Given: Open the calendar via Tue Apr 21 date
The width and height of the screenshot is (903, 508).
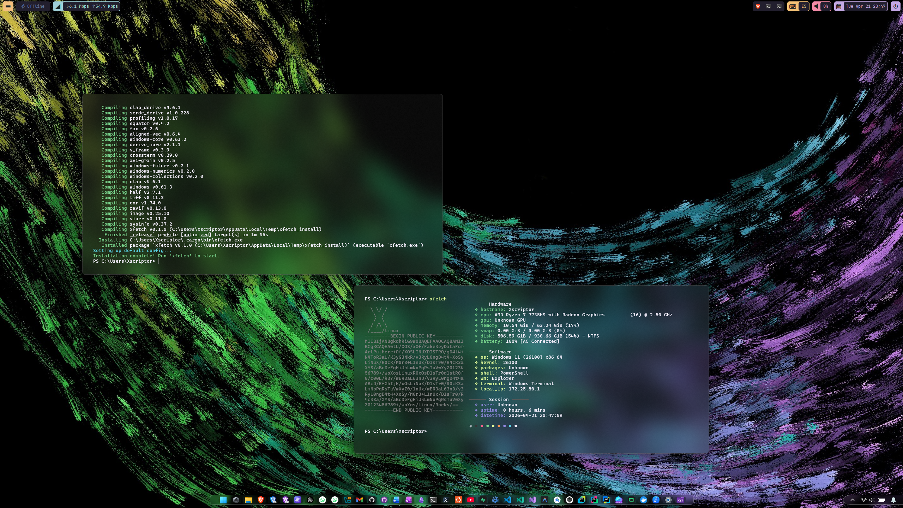Looking at the screenshot, I should [x=865, y=6].
